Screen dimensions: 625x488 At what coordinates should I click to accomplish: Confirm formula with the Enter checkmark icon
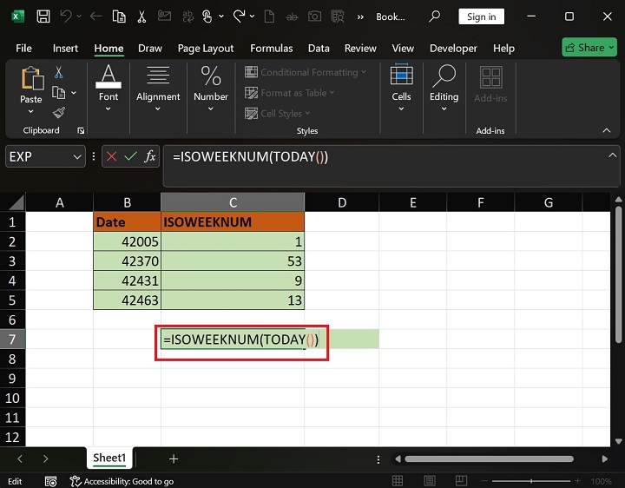click(x=130, y=156)
